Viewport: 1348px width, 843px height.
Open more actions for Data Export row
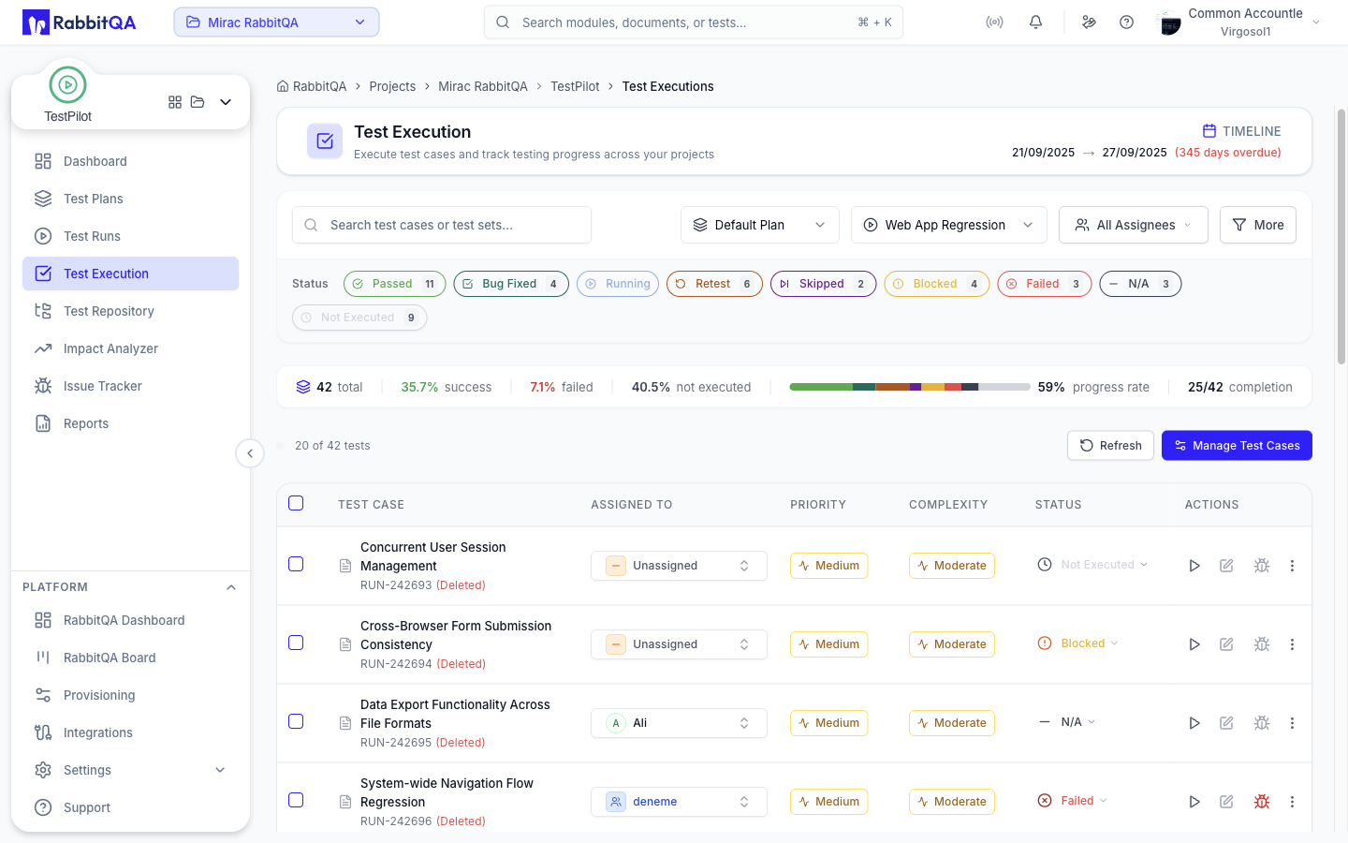point(1292,723)
